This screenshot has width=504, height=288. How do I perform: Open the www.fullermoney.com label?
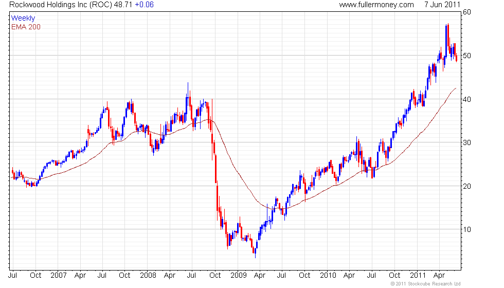(x=376, y=5)
